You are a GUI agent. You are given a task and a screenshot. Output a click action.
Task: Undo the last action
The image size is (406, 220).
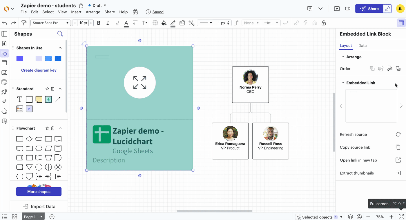tap(4, 23)
